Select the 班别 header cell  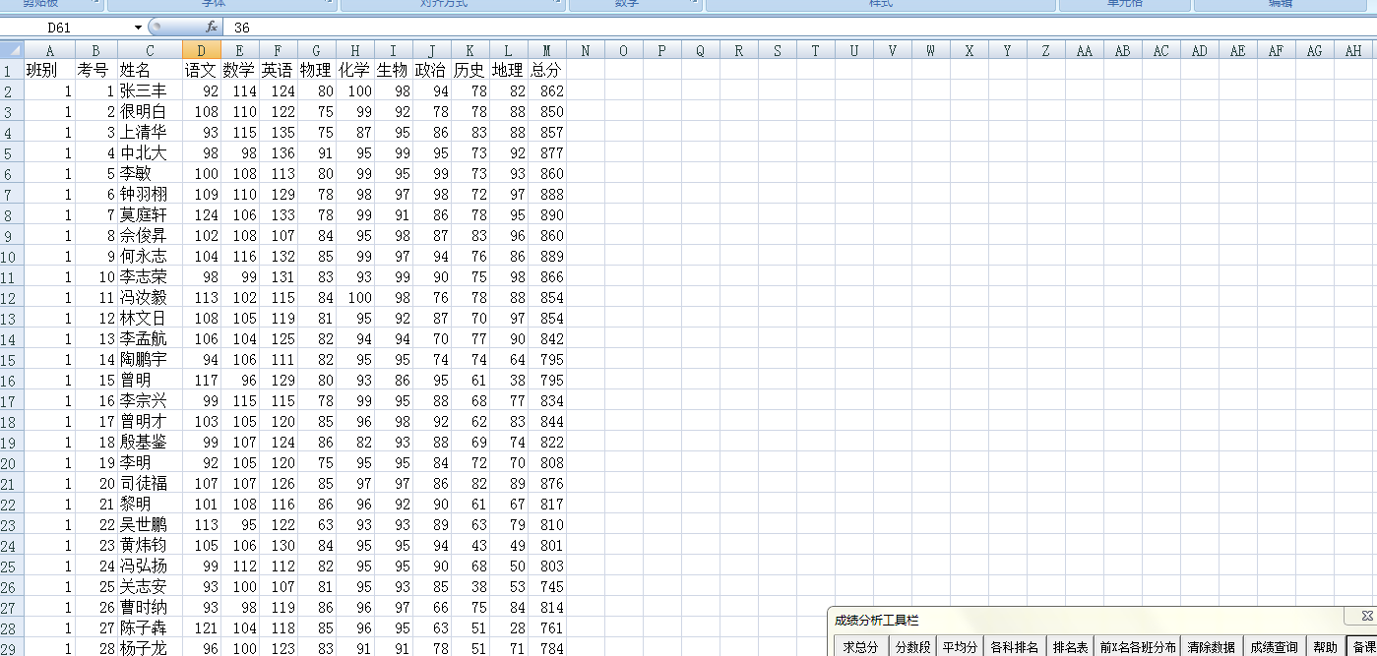49,70
